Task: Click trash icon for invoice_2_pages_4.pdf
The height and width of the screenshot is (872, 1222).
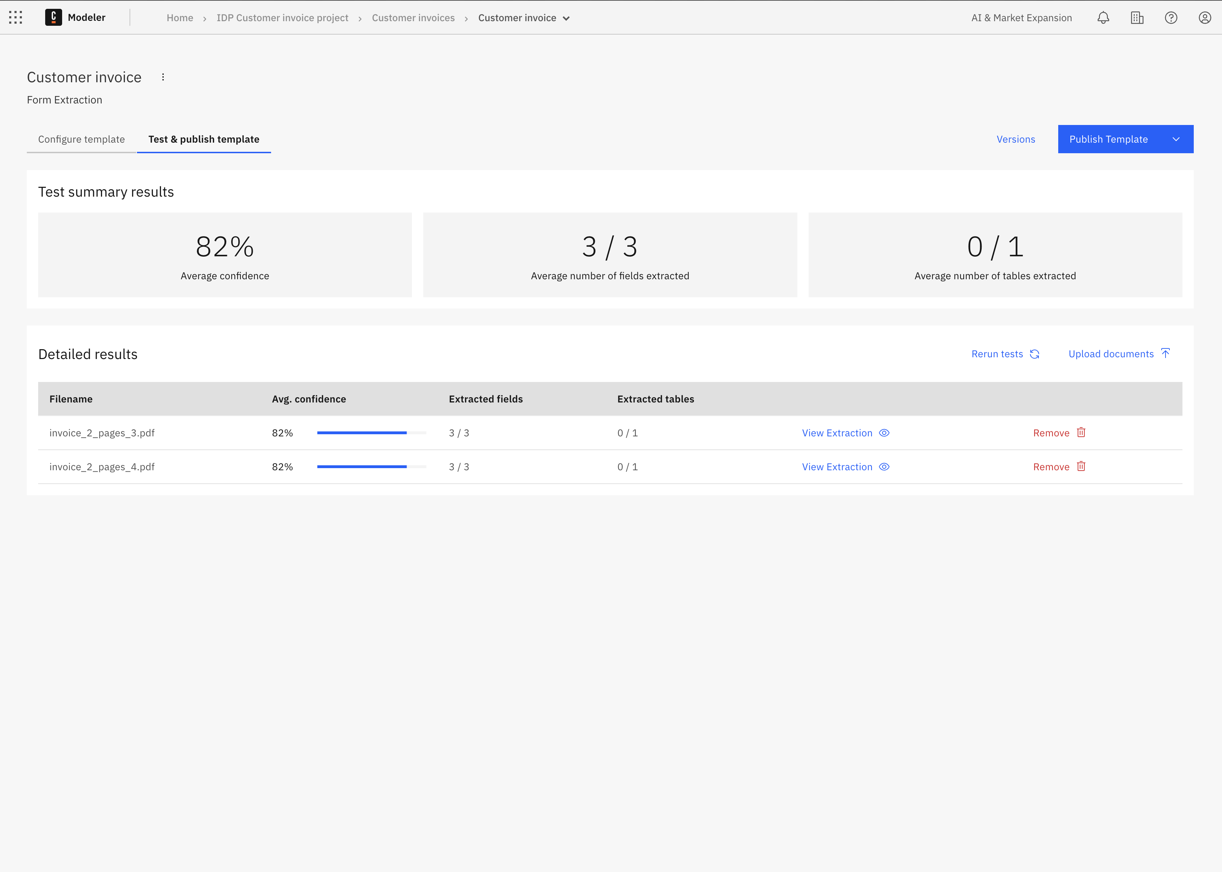Action: [1081, 467]
